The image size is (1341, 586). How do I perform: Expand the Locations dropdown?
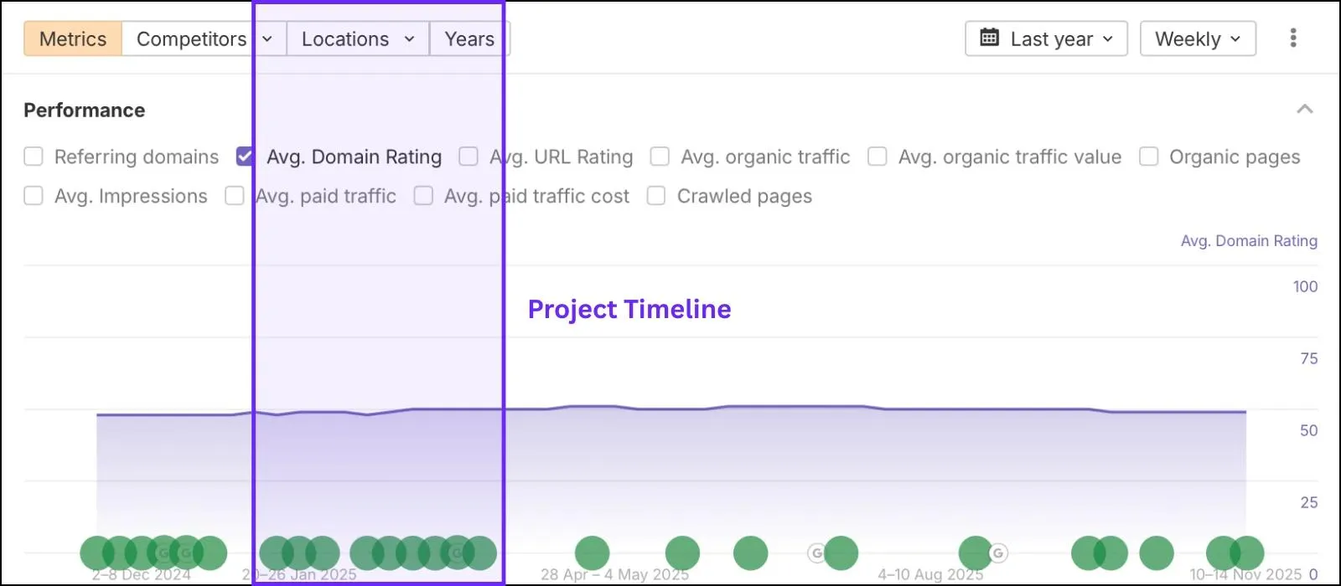[358, 39]
